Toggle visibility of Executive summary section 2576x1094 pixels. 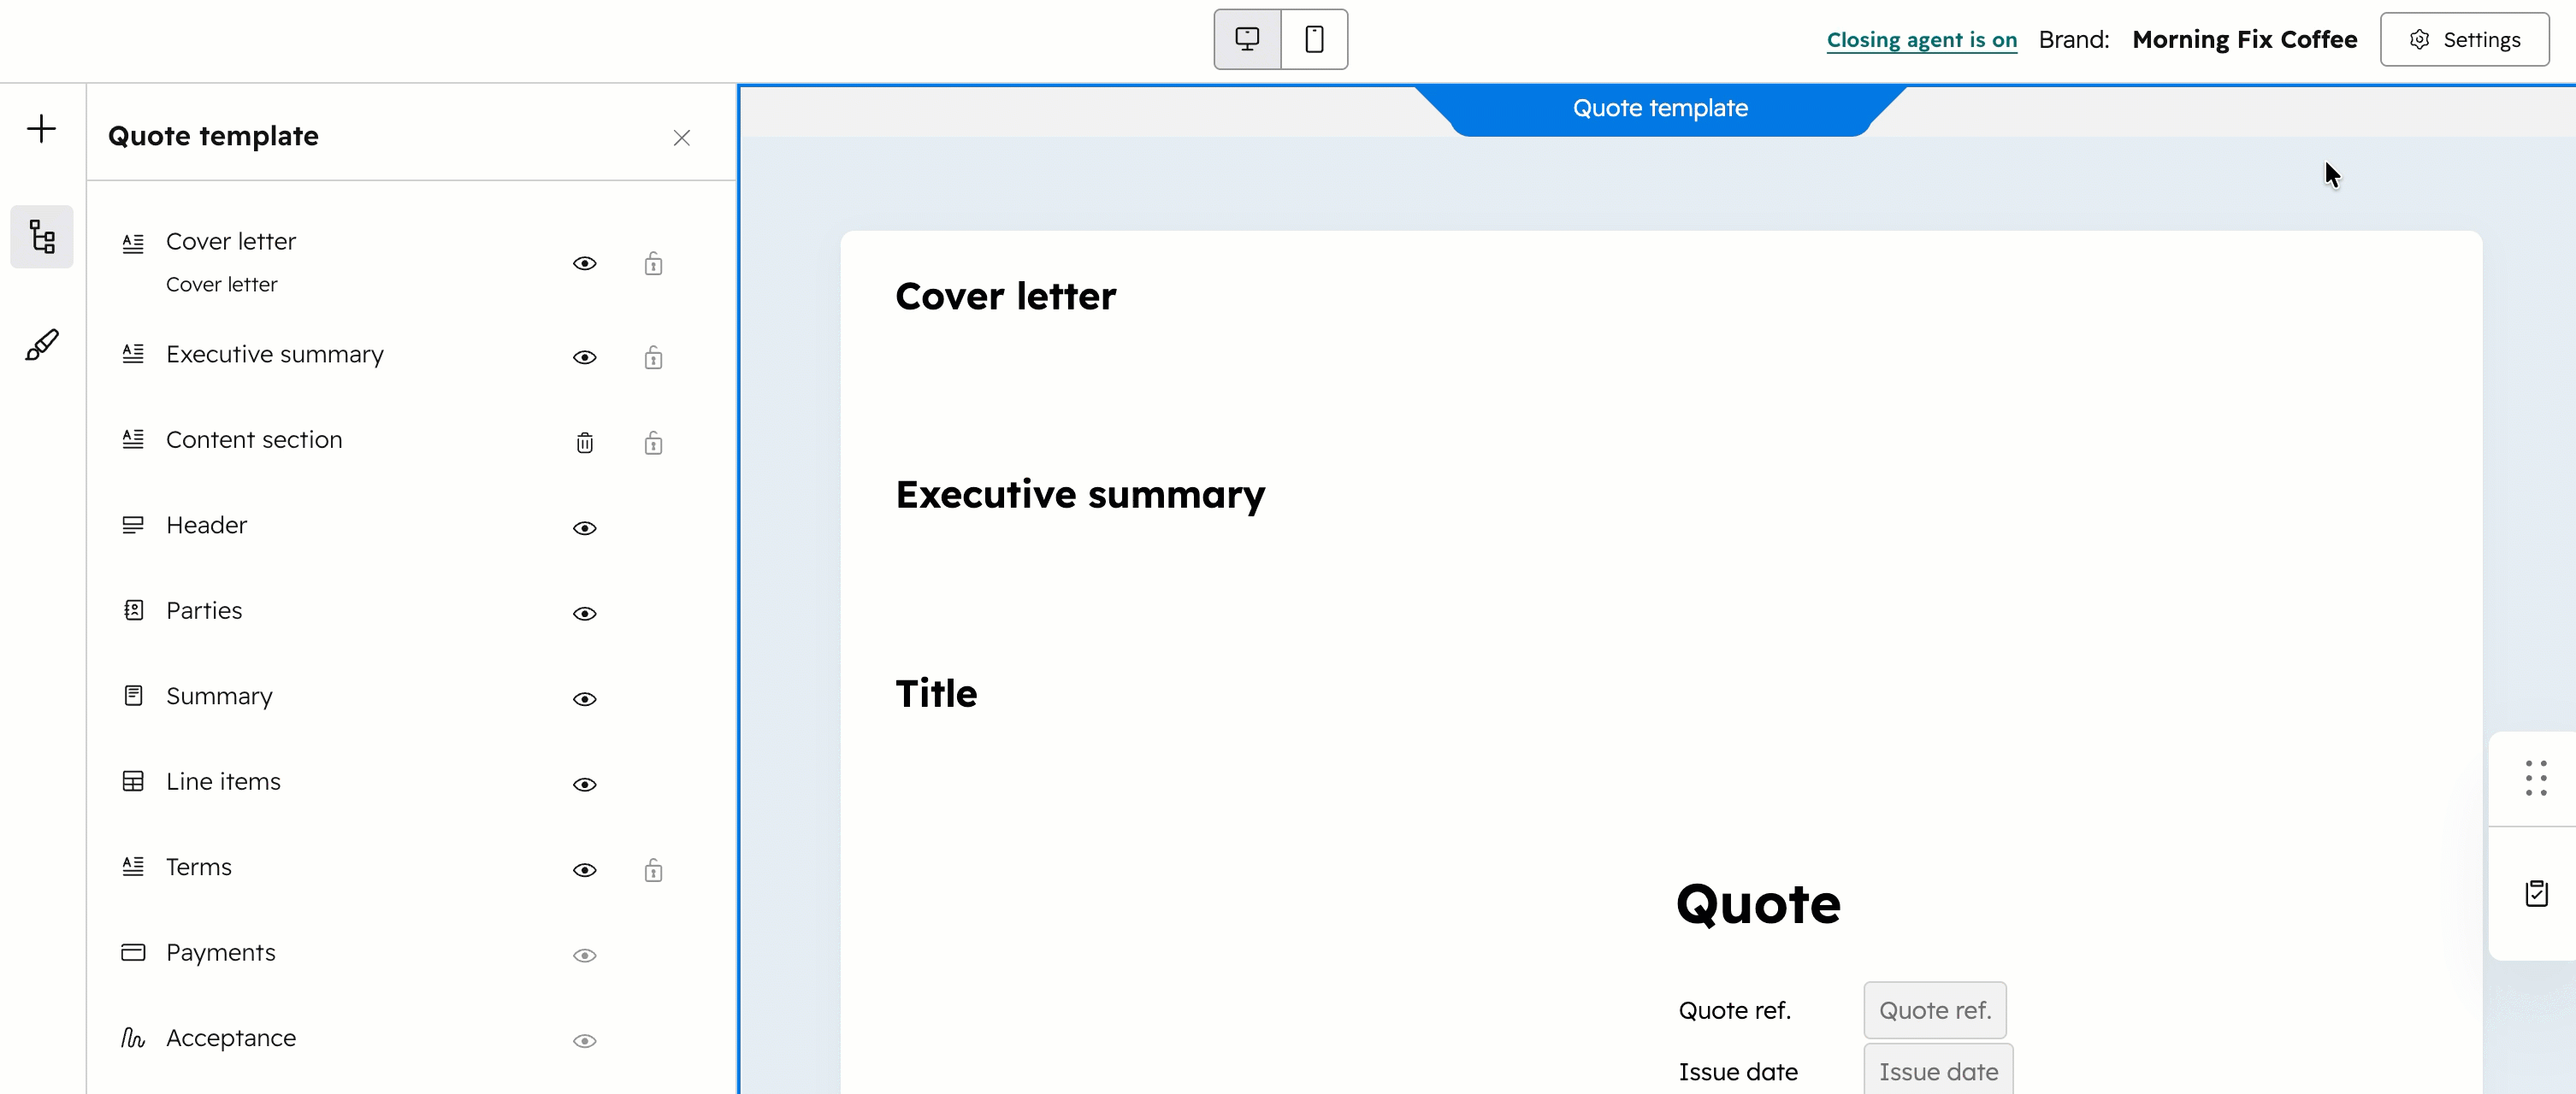coord(585,357)
